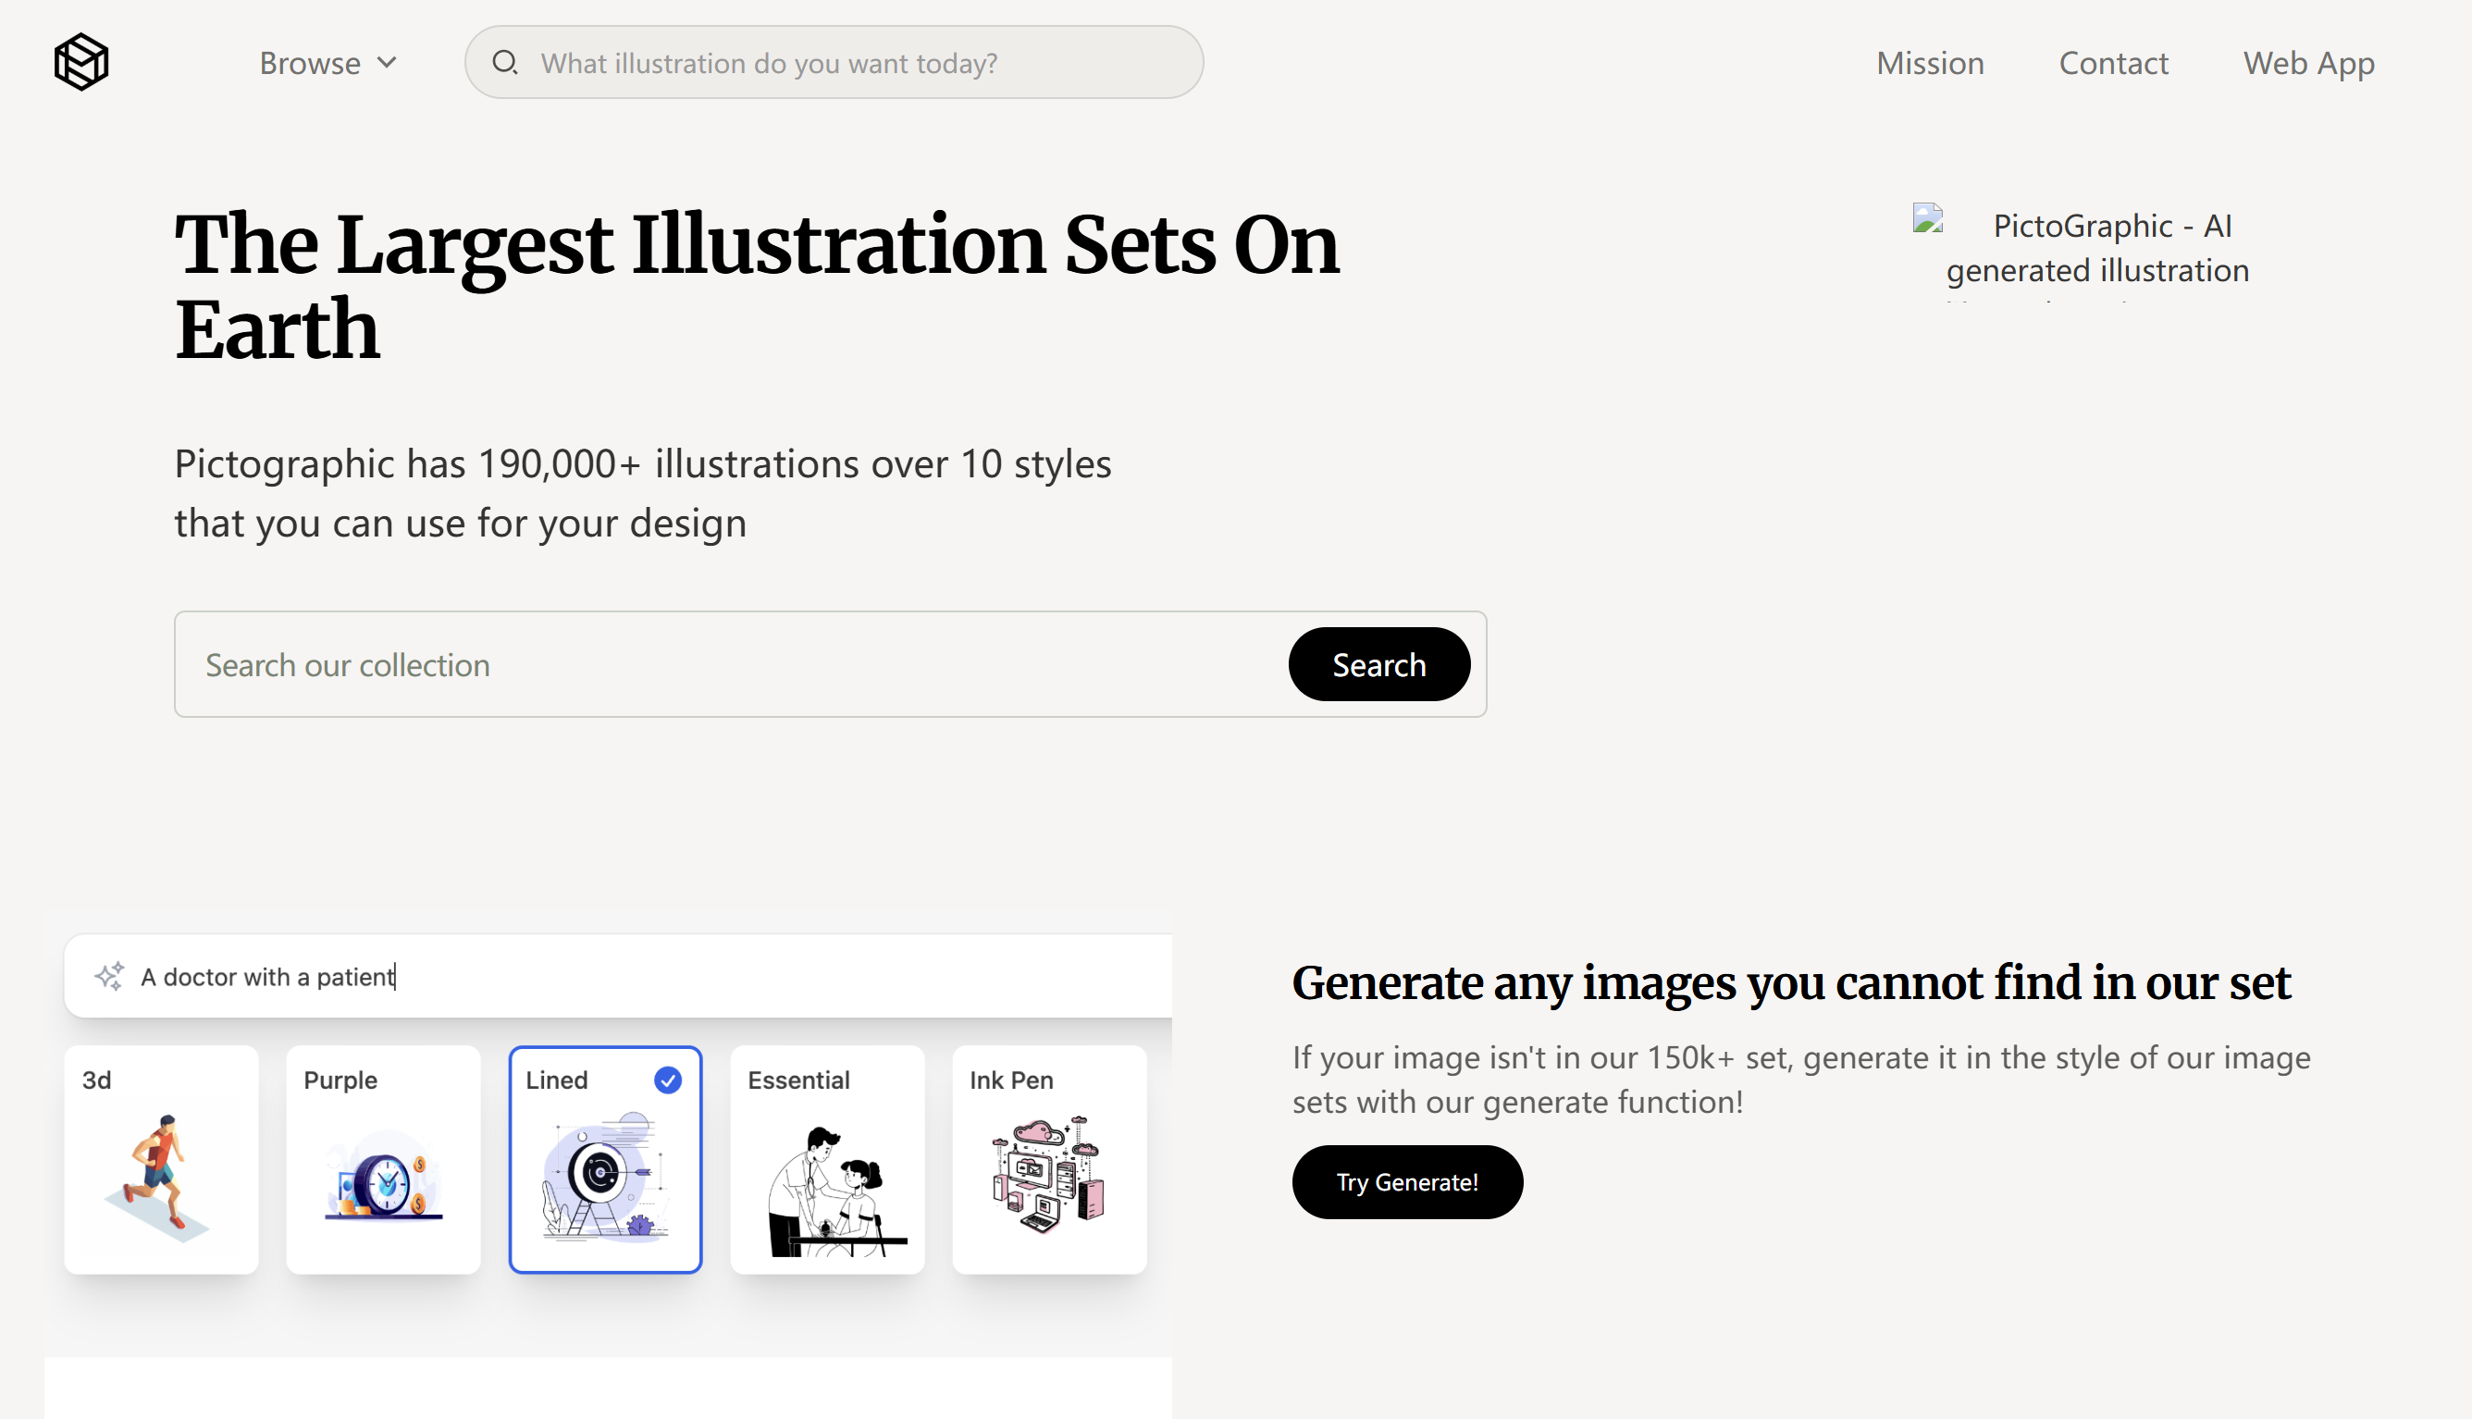The width and height of the screenshot is (2472, 1419).
Task: Click the Ink Pen cloud computers illustration
Action: pyautogui.click(x=1048, y=1175)
